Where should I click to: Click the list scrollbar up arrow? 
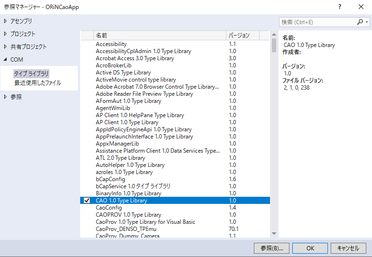tap(274, 35)
